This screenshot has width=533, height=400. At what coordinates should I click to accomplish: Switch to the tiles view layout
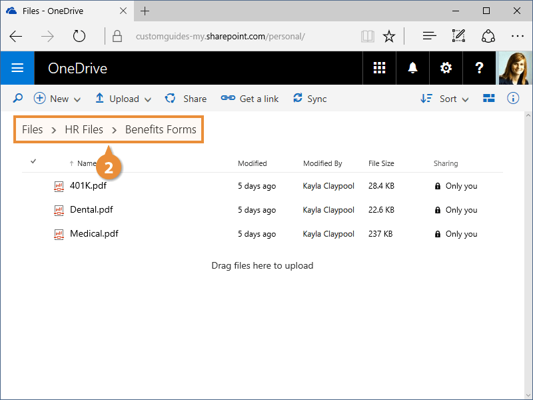pyautogui.click(x=489, y=99)
